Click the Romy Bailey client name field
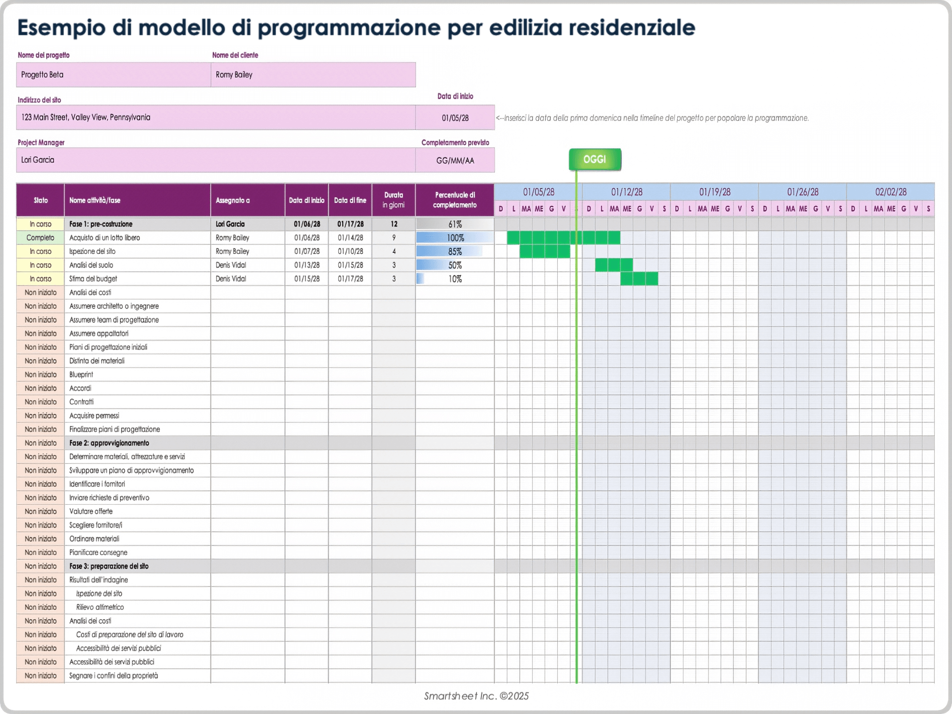Screen dimensions: 952x714 click(313, 75)
